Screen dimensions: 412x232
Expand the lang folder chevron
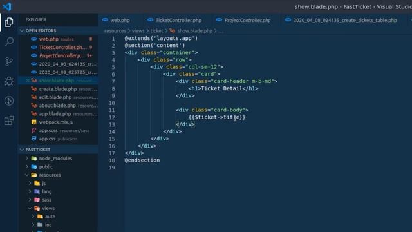[x=30, y=191]
